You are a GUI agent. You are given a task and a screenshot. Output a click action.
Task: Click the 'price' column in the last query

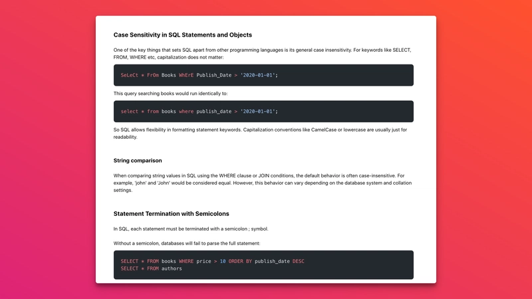[203, 261]
